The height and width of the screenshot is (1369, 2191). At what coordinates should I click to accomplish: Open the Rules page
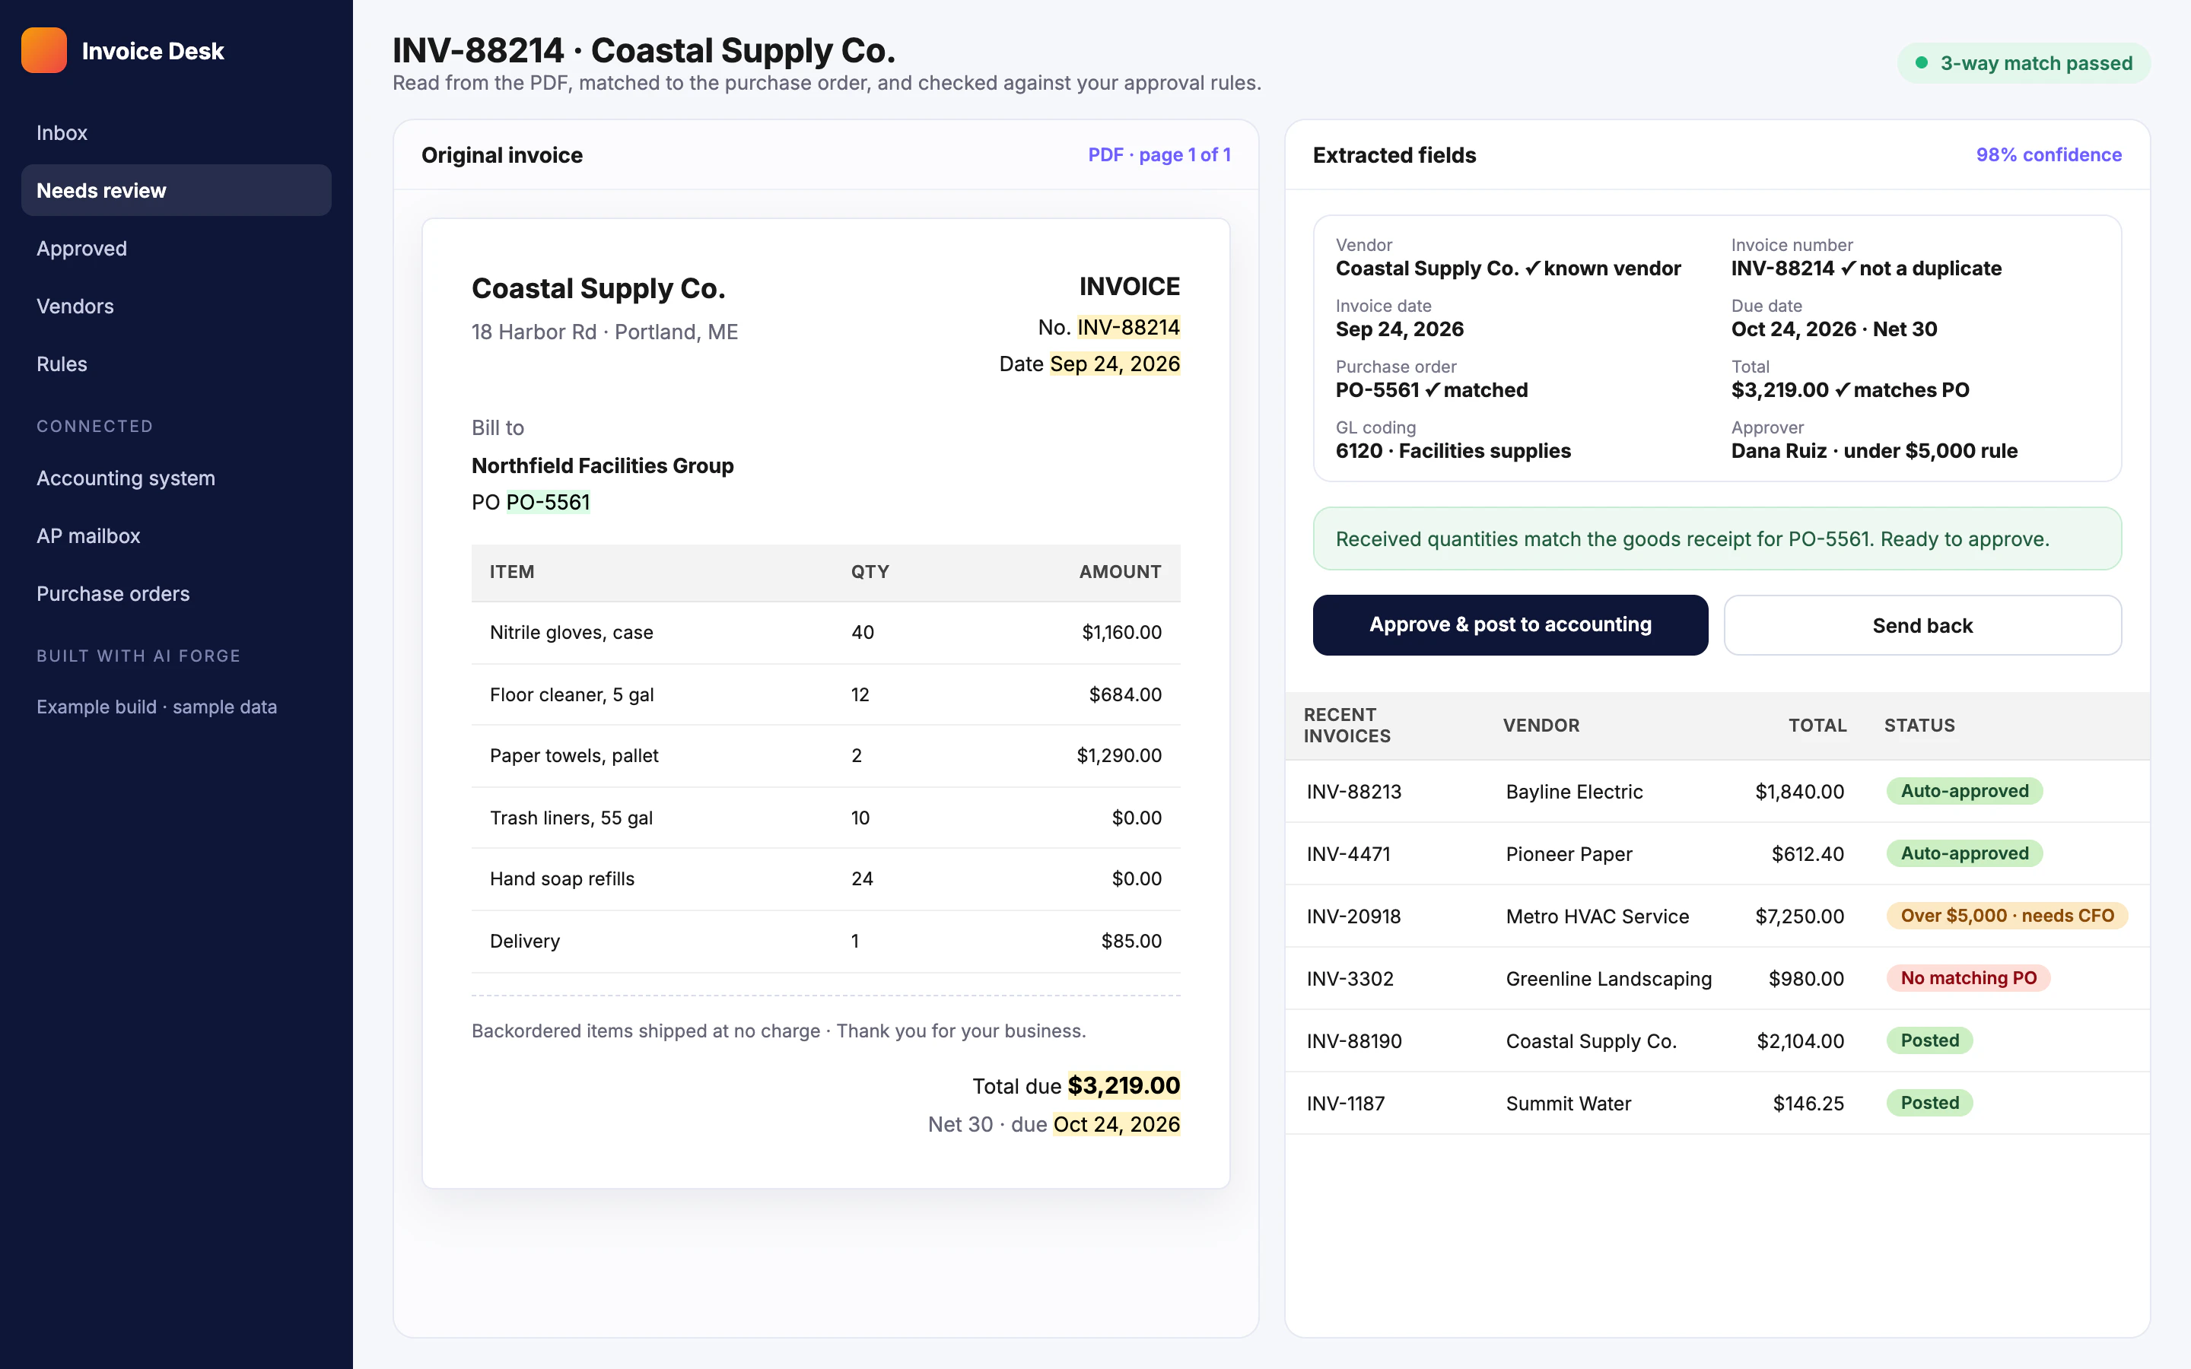[x=176, y=364]
